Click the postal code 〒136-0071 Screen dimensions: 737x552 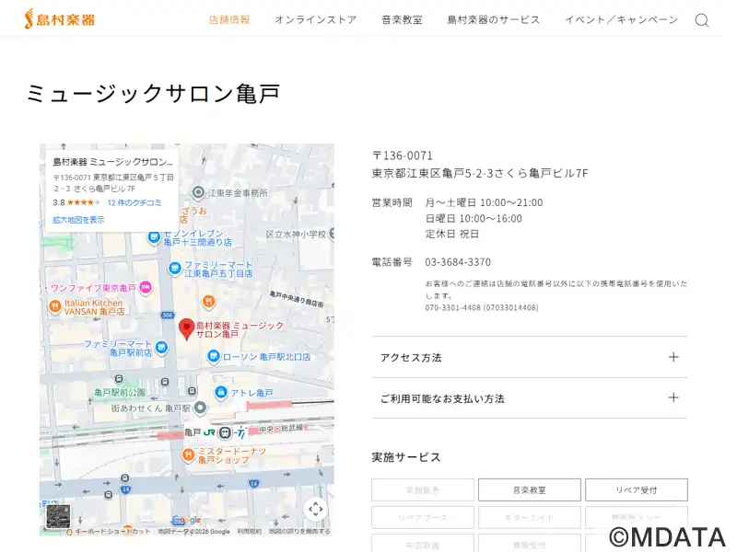(403, 155)
